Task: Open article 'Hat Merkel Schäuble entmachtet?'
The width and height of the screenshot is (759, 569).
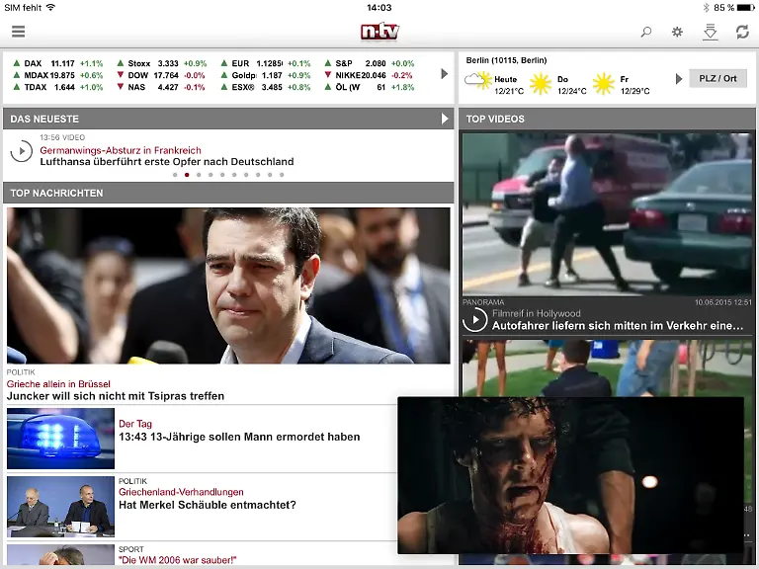Action: pos(207,505)
